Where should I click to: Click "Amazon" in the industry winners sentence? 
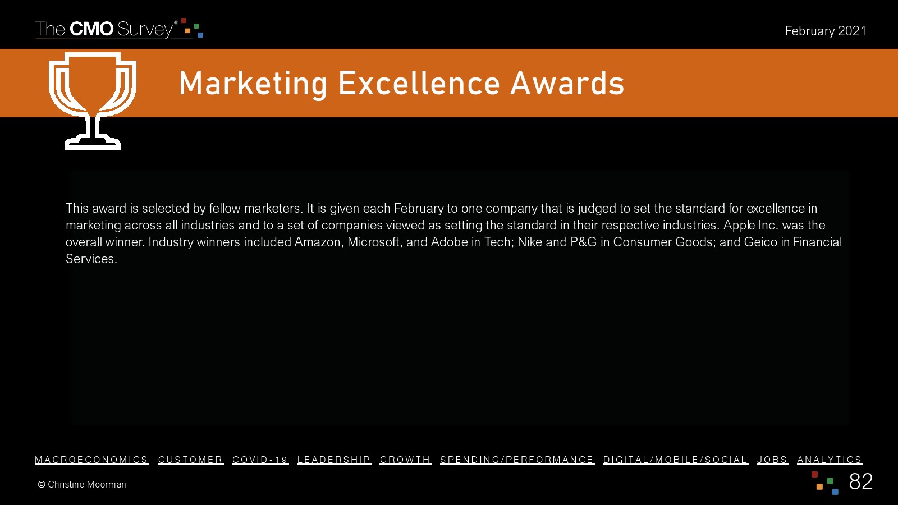point(318,242)
